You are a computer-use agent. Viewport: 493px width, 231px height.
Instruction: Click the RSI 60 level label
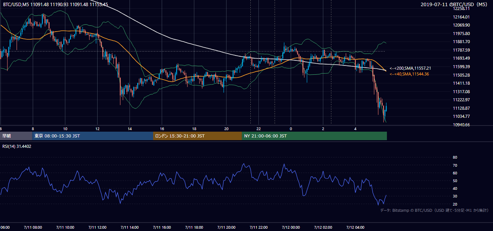tap(455, 173)
